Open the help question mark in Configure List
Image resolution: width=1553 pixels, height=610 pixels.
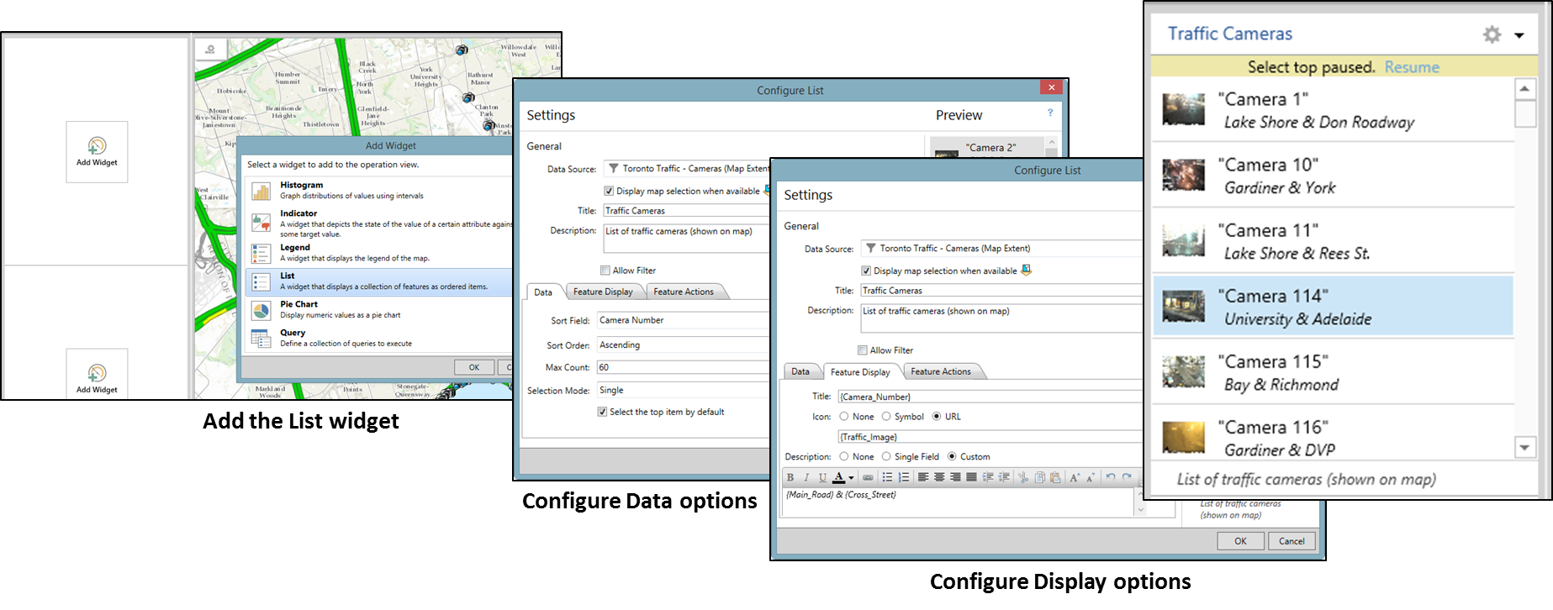[1050, 113]
